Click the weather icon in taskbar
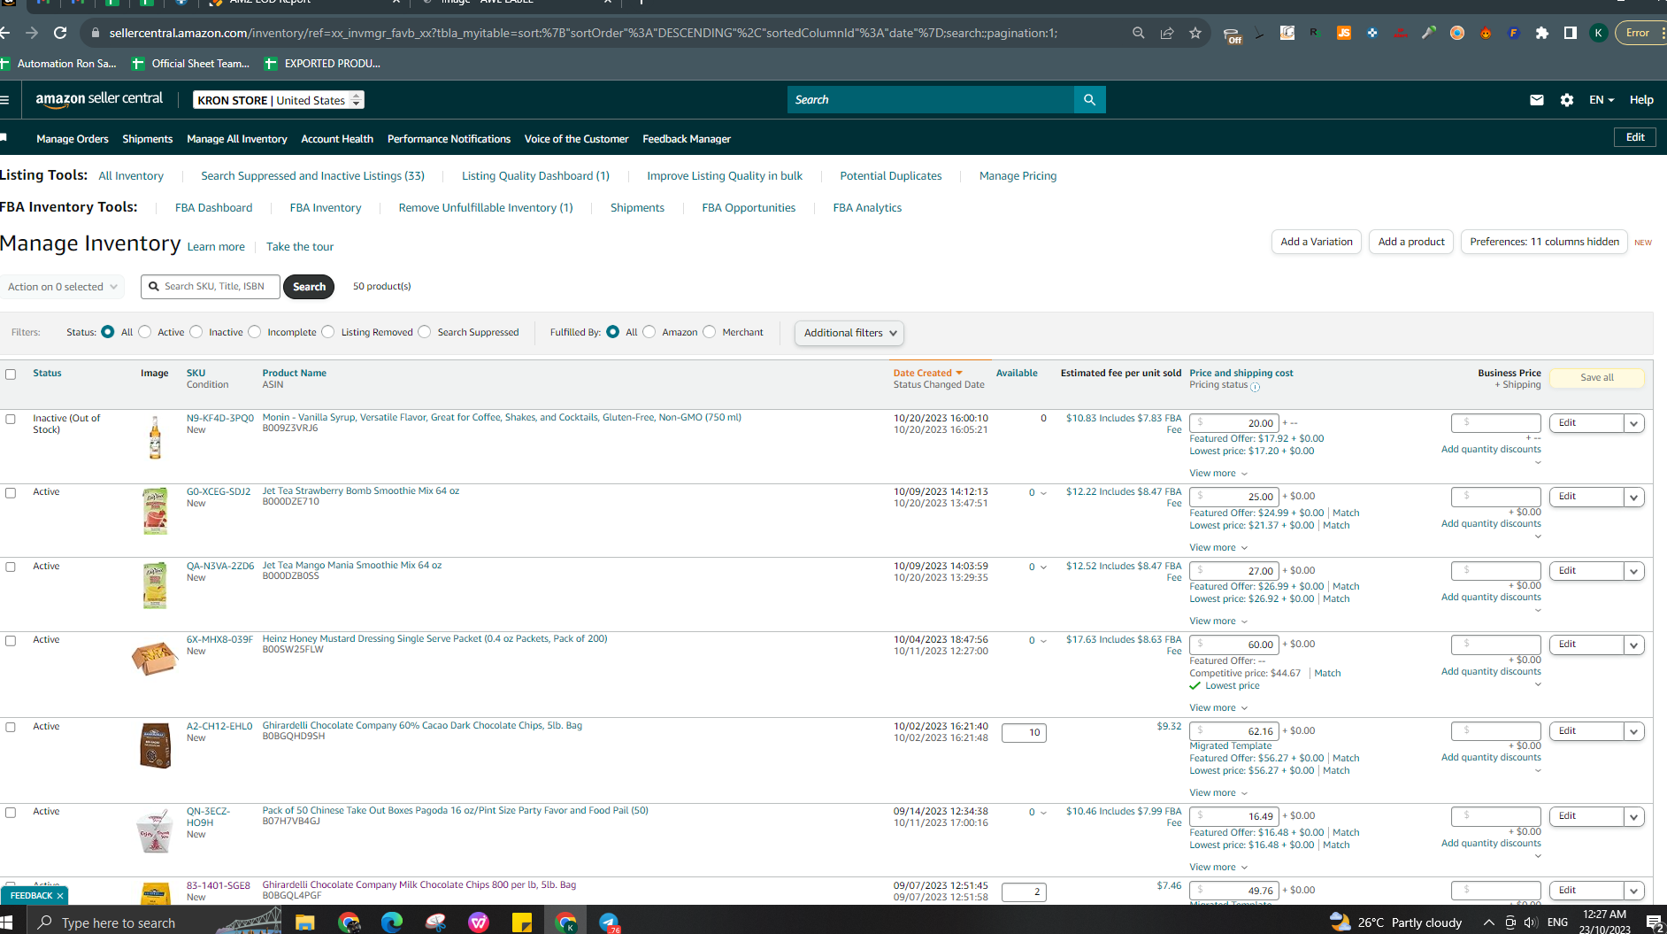This screenshot has height=934, width=1667. tap(1341, 922)
